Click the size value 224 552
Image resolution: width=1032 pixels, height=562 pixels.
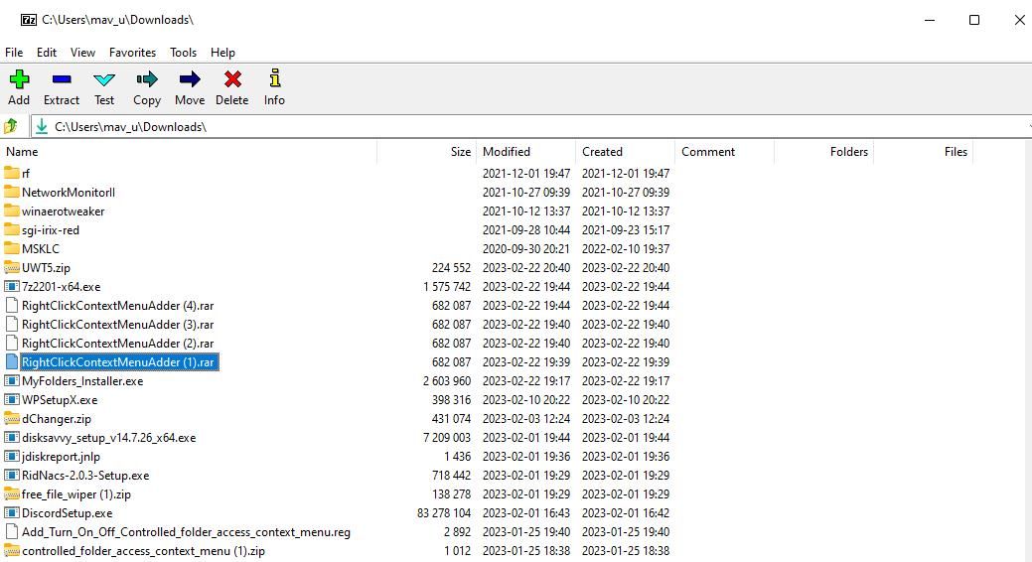pos(452,268)
